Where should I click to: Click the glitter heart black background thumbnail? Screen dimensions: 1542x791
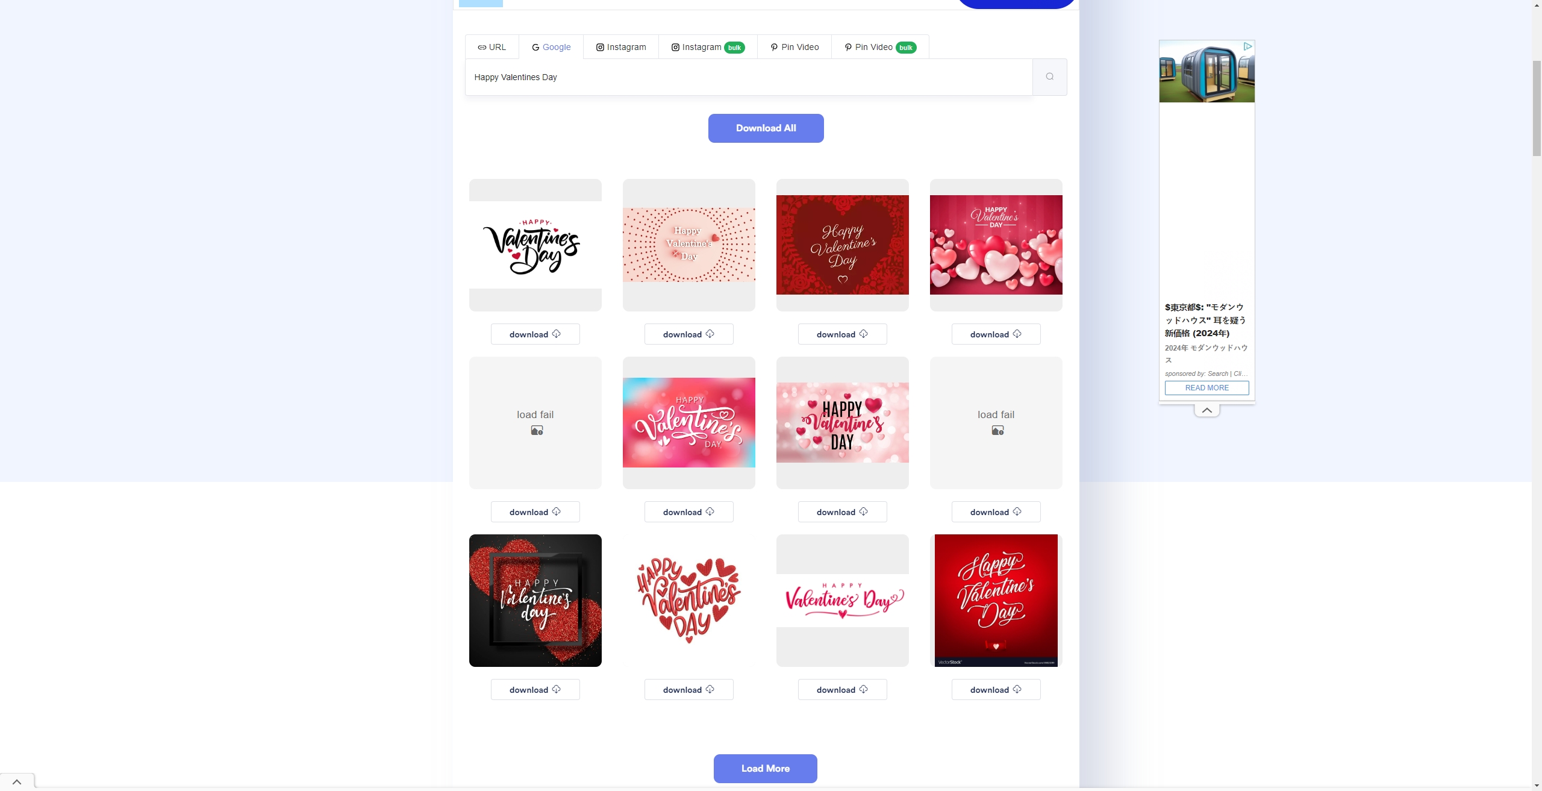(x=534, y=600)
